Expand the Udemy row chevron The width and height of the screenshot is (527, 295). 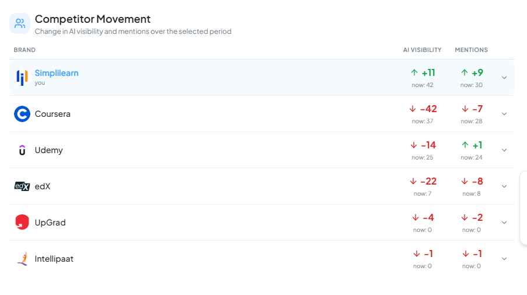(504, 150)
